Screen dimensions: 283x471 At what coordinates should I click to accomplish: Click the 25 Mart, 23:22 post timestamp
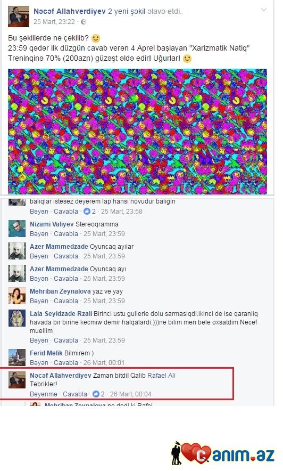coord(54,22)
